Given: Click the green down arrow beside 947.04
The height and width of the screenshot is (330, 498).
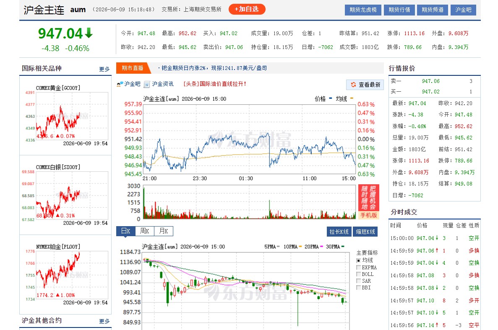Looking at the screenshot, I should [x=89, y=33].
